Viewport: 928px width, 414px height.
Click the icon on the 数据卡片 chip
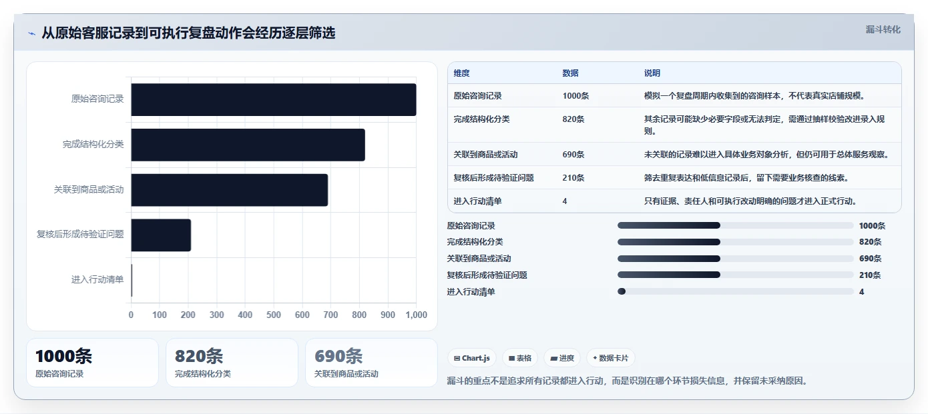click(x=595, y=359)
